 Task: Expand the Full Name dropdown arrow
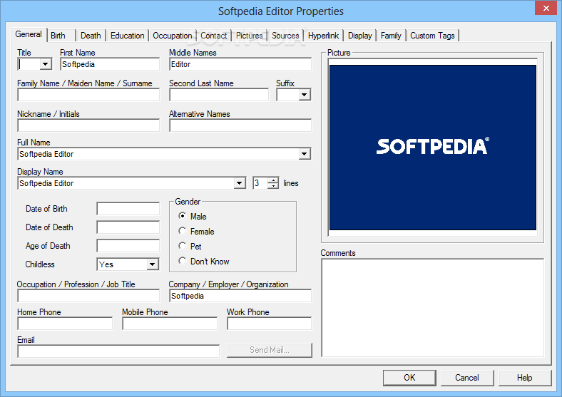tap(305, 154)
